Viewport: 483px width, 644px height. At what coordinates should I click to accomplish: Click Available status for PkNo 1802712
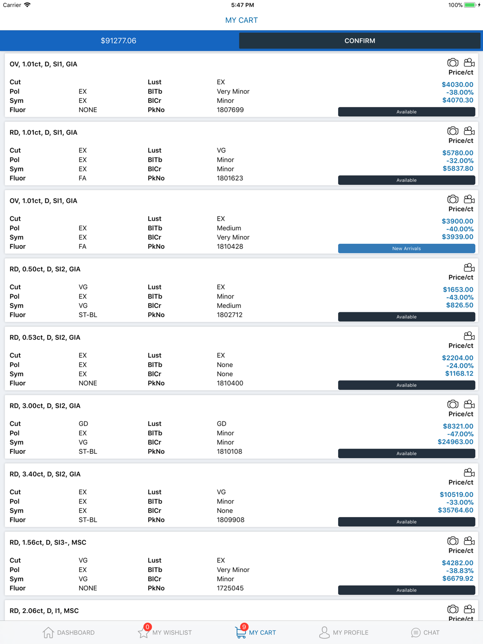406,317
